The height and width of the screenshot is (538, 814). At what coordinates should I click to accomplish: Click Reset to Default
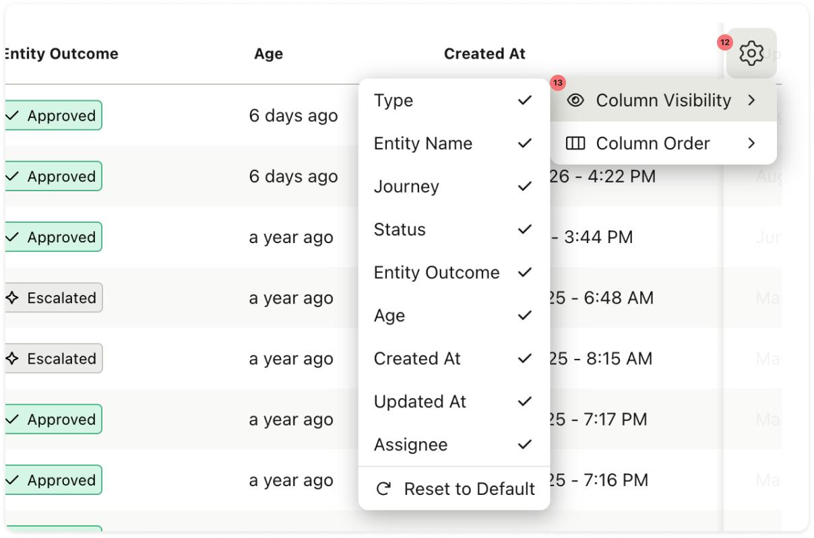454,489
